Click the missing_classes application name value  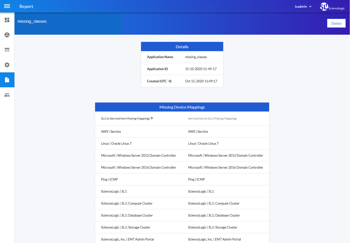point(196,57)
